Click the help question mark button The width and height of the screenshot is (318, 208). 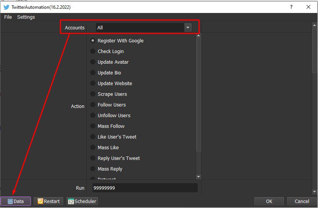[291, 7]
